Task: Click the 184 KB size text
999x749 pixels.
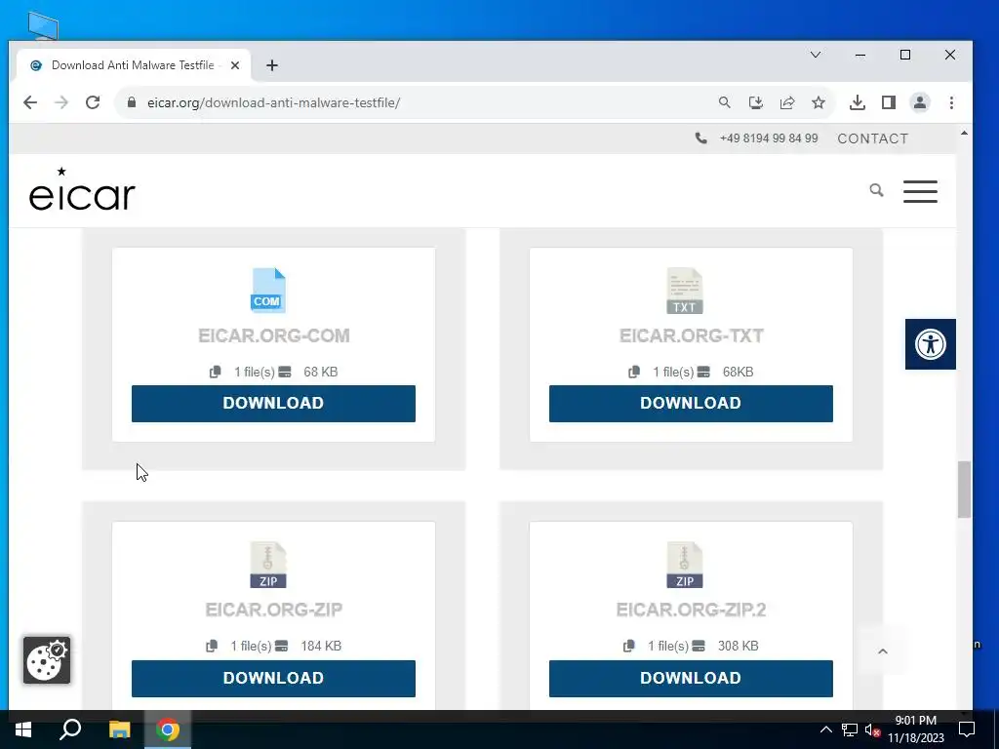Action: 321,646
